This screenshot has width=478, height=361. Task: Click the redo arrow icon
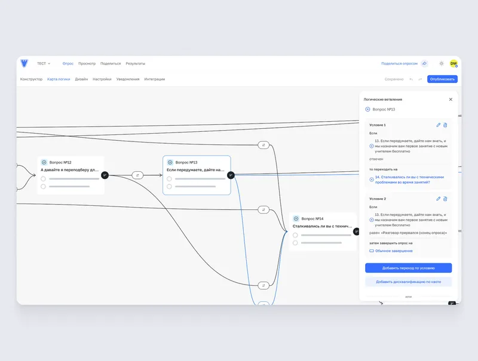[x=420, y=79]
